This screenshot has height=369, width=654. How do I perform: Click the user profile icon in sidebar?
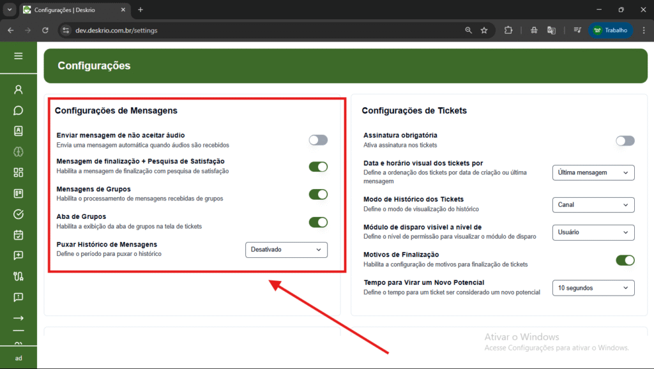(19, 89)
